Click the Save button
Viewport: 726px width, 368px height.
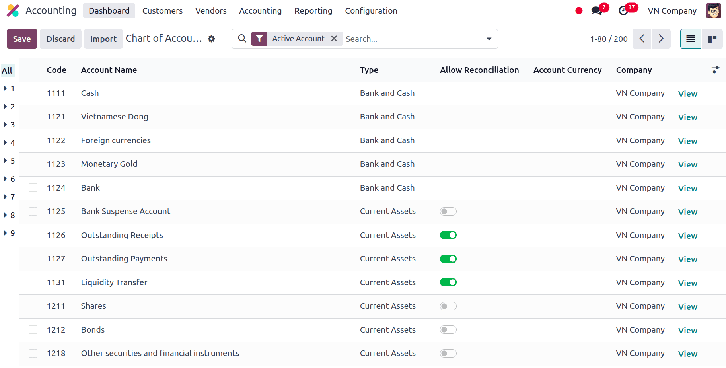click(22, 39)
